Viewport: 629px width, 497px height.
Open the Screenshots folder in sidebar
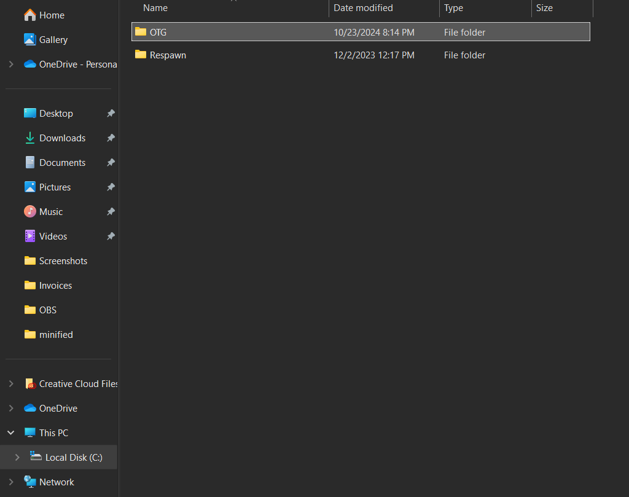pyautogui.click(x=63, y=260)
